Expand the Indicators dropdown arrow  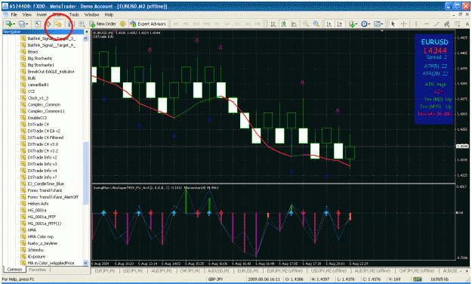point(356,23)
